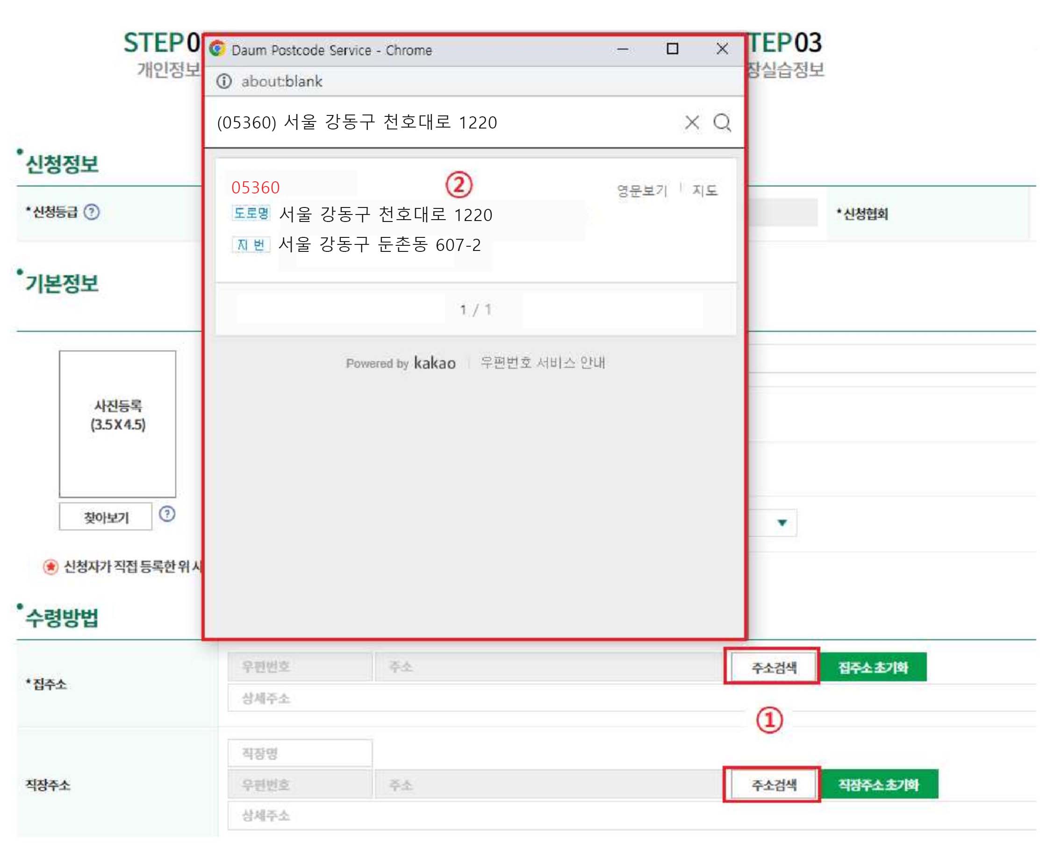
Task: Open 우편번호 서비스 안내 link
Action: pyautogui.click(x=543, y=363)
